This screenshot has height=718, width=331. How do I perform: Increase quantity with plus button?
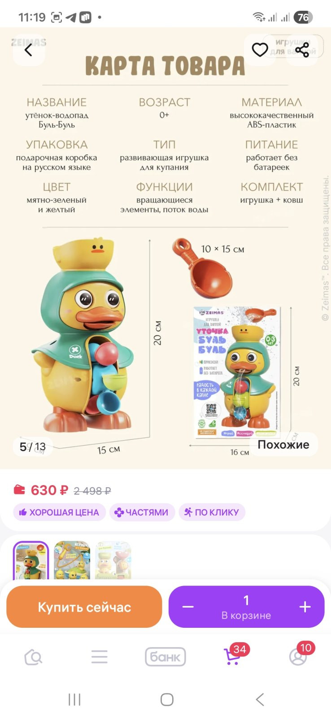305,607
